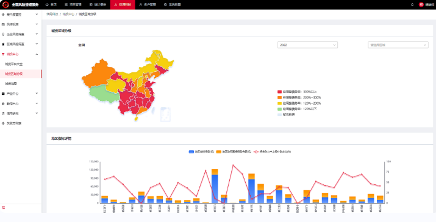
Task: Click the document icon for 信用研究
Action: (x=3, y=113)
